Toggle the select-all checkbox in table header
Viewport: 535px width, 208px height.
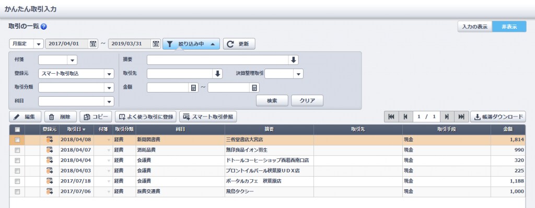(17, 130)
